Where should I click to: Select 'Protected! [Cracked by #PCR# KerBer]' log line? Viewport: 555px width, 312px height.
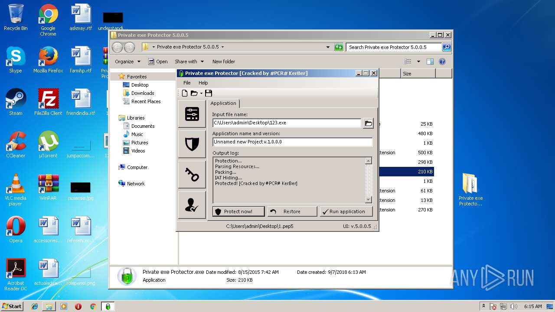256,183
